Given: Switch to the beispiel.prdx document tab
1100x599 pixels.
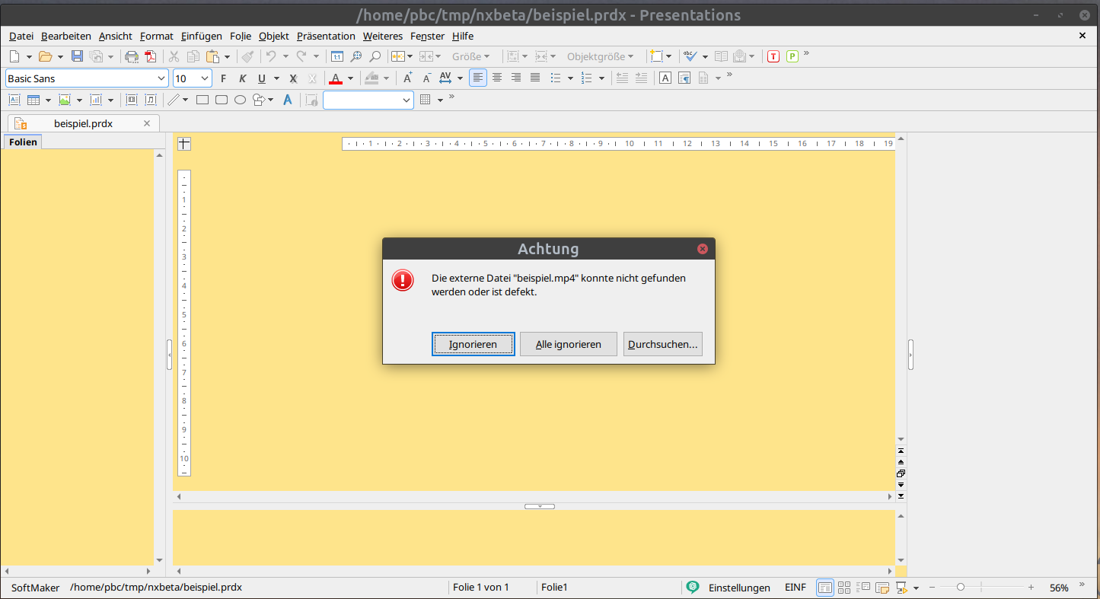Looking at the screenshot, I should pyautogui.click(x=83, y=123).
